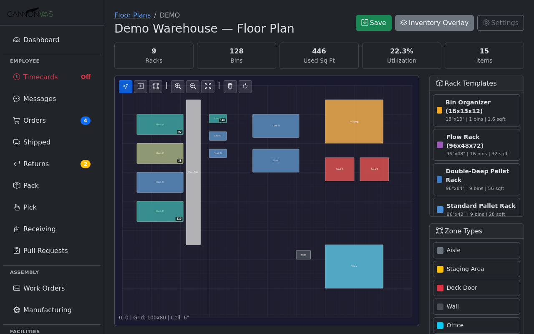534x334 pixels.
Task: Zoom in on the floor plan
Action: click(178, 86)
